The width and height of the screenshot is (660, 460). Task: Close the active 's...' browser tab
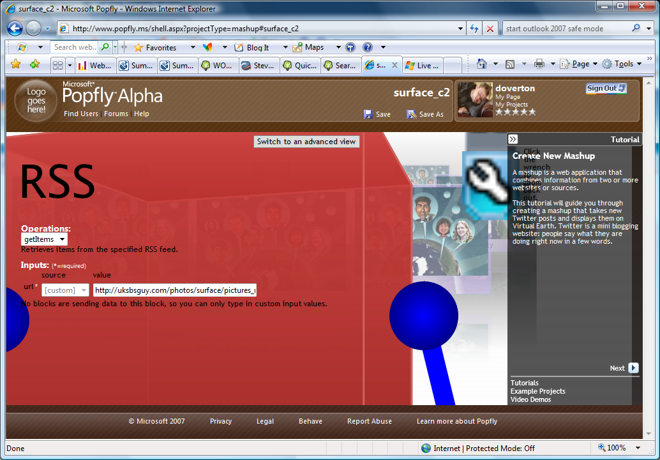coord(395,65)
